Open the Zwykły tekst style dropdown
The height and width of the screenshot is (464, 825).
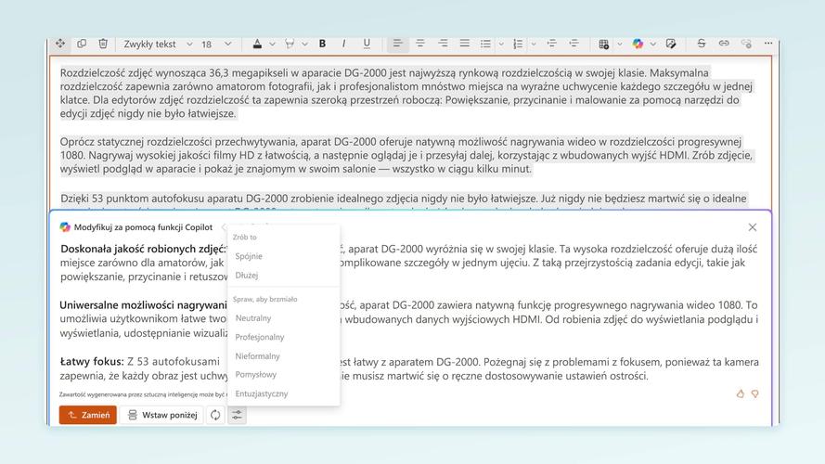(x=158, y=44)
